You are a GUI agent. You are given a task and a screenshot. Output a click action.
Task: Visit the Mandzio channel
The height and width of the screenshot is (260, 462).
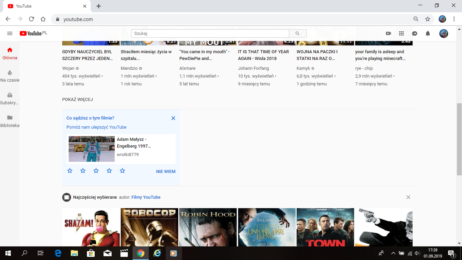coord(129,68)
